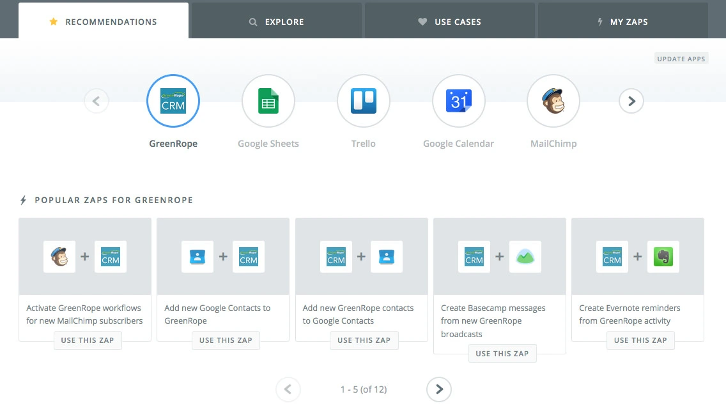The height and width of the screenshot is (408, 726).
Task: Click the Evernote elephant icon
Action: [663, 257]
